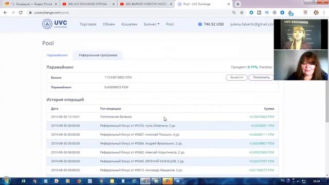Viewport: 329px width, 185px height.
Task: Click the wallet icon beside 746.52 USD
Action: (x=200, y=24)
